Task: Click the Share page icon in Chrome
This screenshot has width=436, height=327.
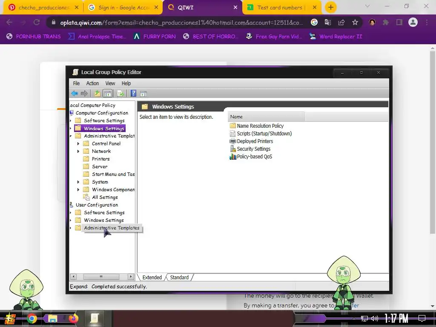Action: click(341, 22)
